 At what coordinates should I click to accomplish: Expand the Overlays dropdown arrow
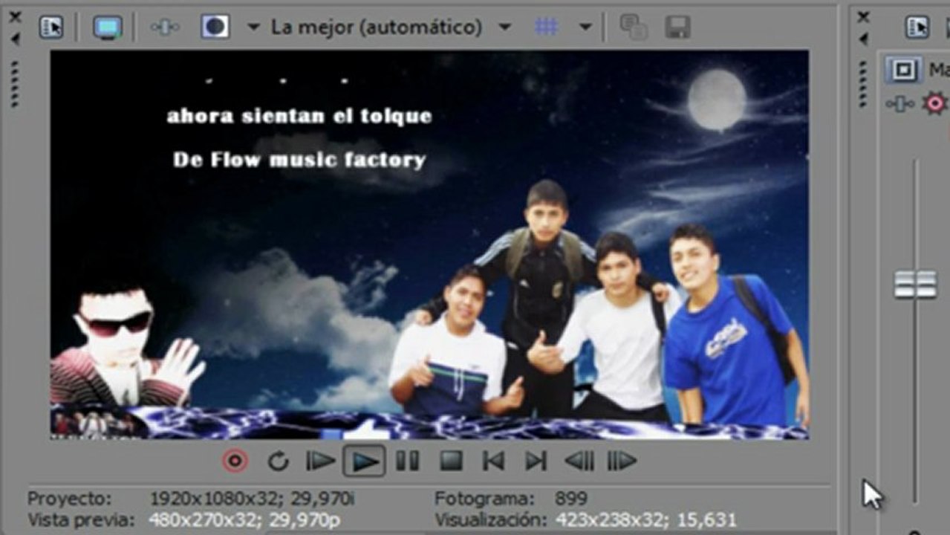pyautogui.click(x=585, y=27)
